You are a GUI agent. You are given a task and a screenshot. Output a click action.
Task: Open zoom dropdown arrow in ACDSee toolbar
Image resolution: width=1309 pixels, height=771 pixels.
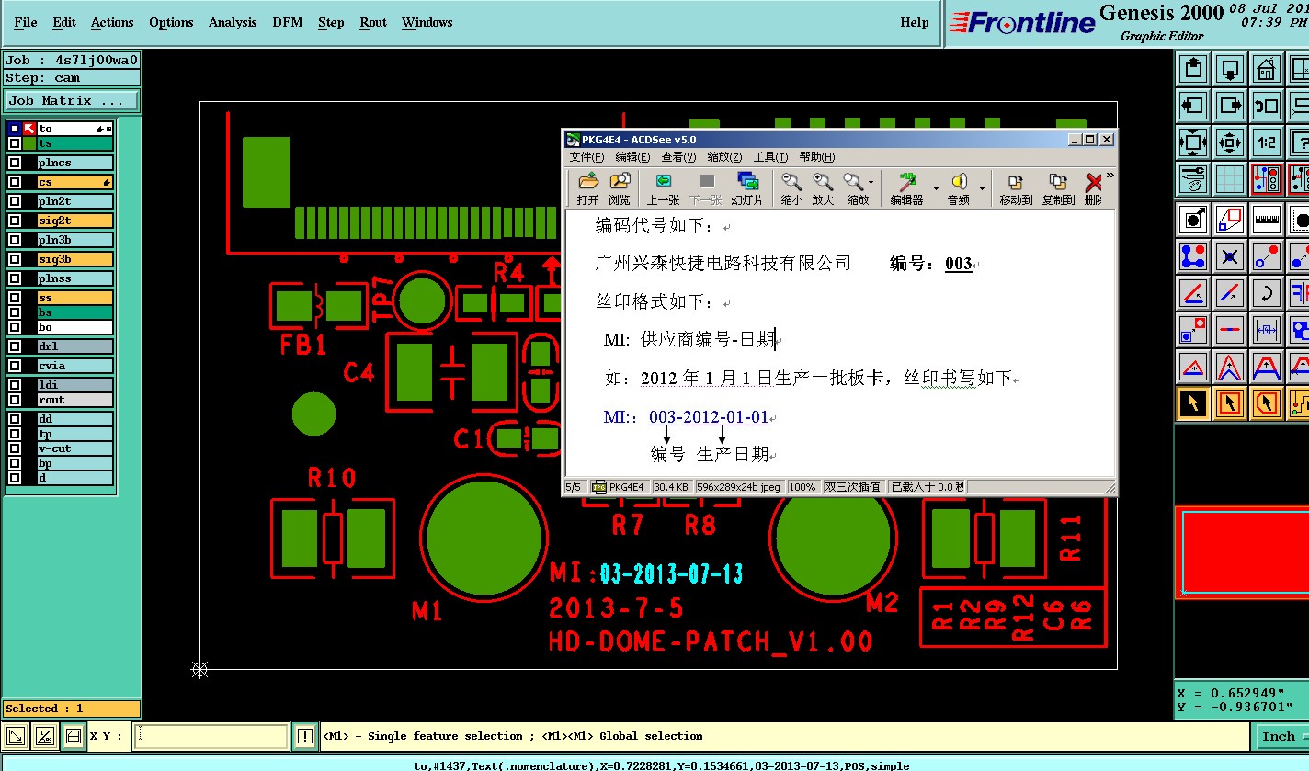[x=871, y=183]
